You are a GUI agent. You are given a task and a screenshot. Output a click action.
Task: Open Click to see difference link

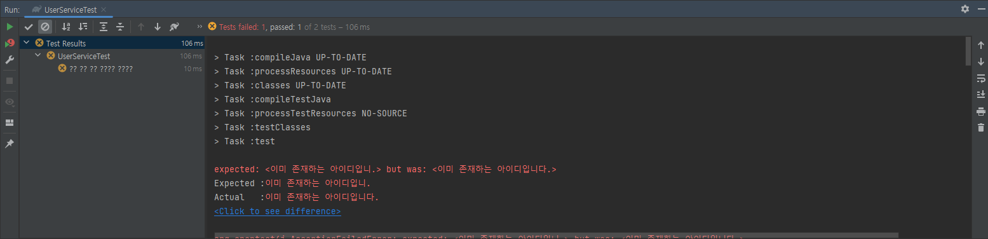(278, 211)
